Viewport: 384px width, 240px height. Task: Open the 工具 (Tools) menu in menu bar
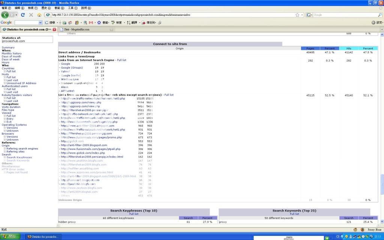(x=70, y=8)
